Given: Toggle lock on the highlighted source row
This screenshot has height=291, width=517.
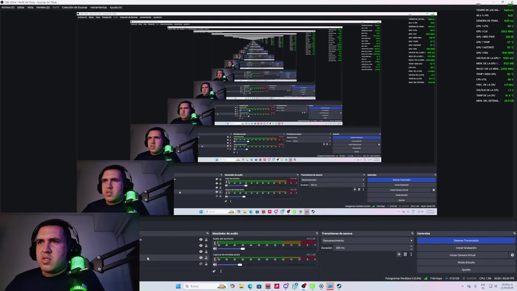Looking at the screenshot, I should (x=206, y=257).
